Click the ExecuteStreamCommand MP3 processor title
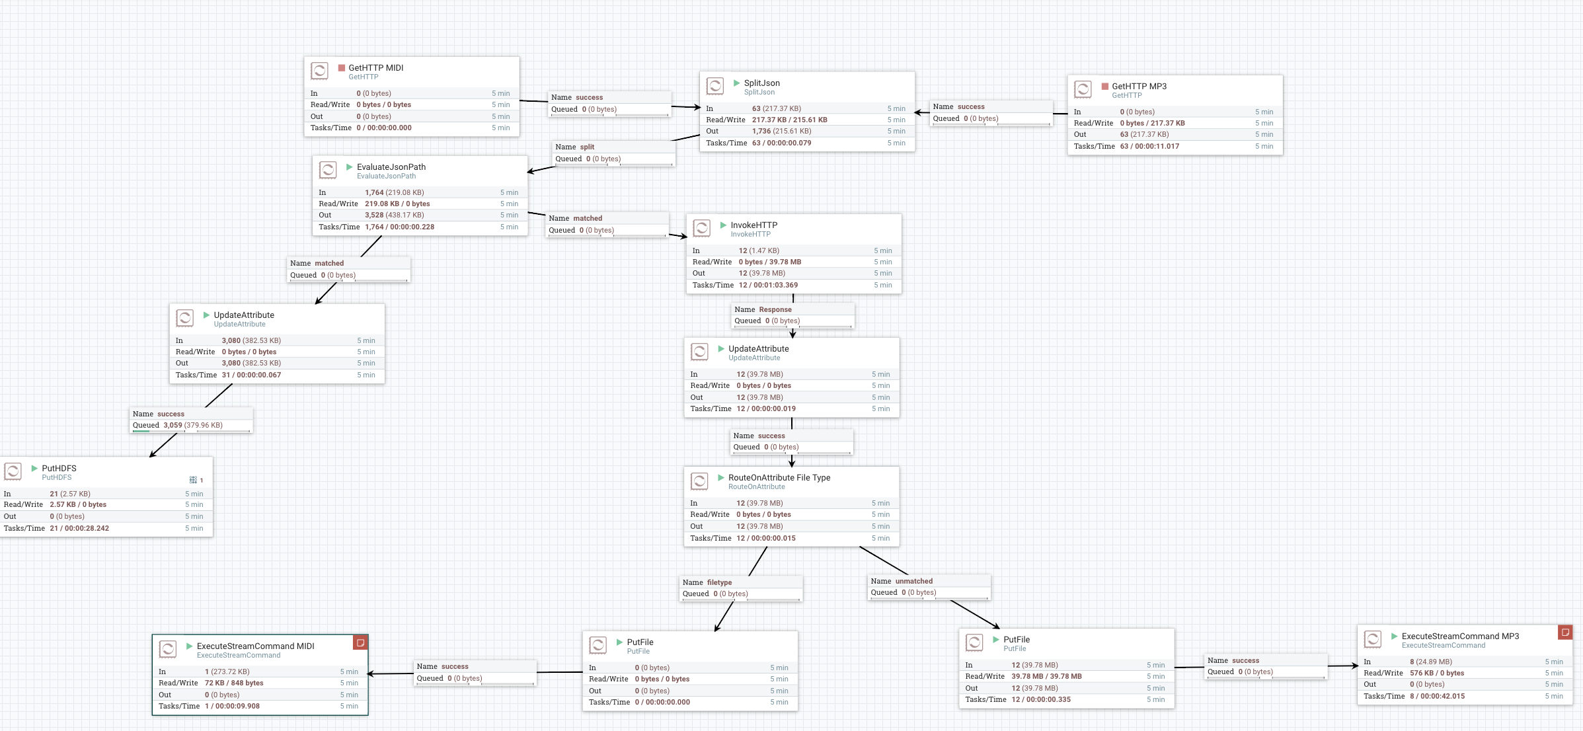 click(x=1460, y=636)
